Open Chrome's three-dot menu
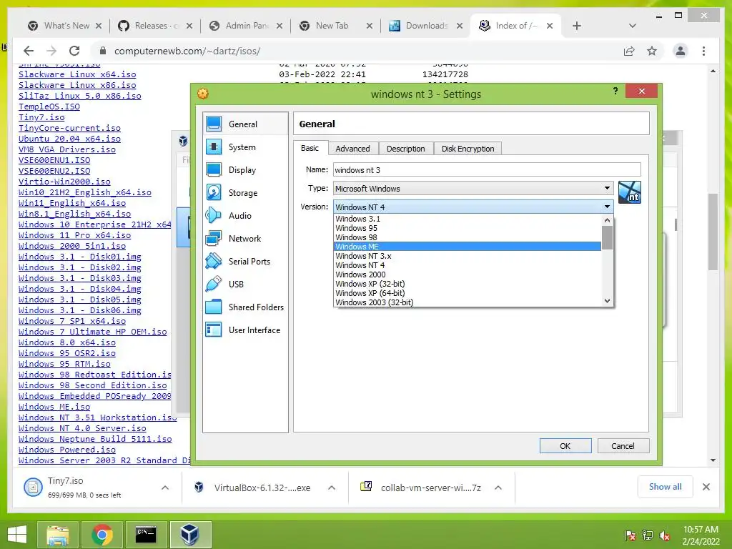 (x=703, y=51)
